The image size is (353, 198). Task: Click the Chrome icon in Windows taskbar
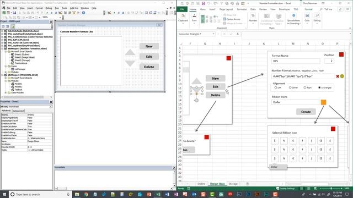point(86,194)
